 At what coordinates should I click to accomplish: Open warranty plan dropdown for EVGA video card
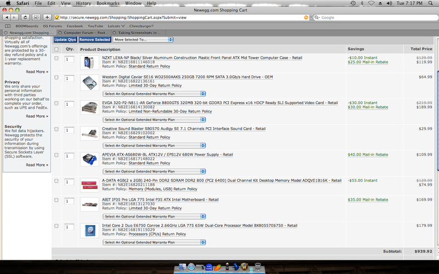click(154, 119)
